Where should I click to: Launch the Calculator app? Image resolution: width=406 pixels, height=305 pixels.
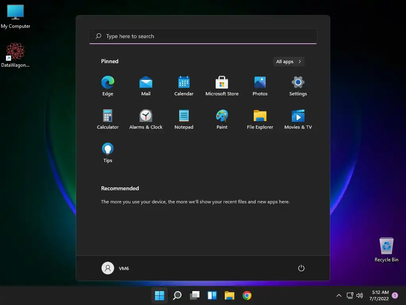[108, 119]
